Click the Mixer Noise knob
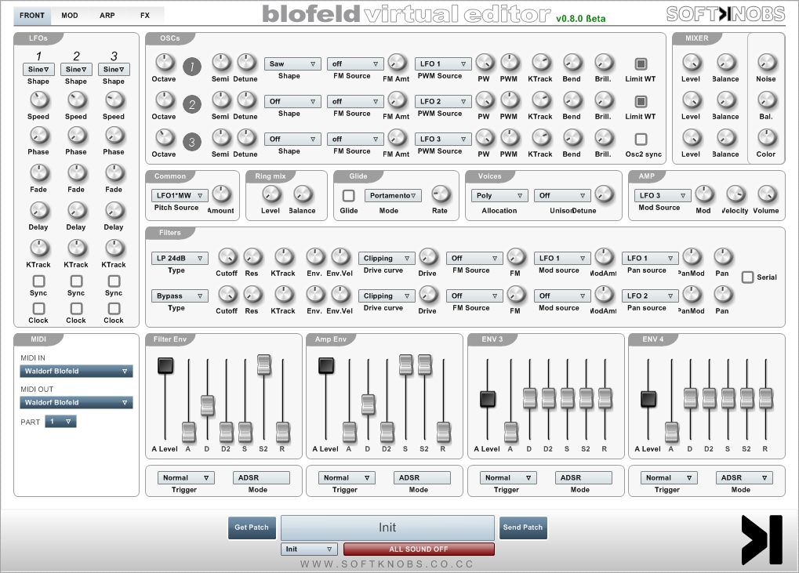The width and height of the screenshot is (799, 573). (x=766, y=63)
